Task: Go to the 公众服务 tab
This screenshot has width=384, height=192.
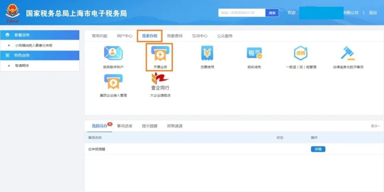Action: coord(225,36)
